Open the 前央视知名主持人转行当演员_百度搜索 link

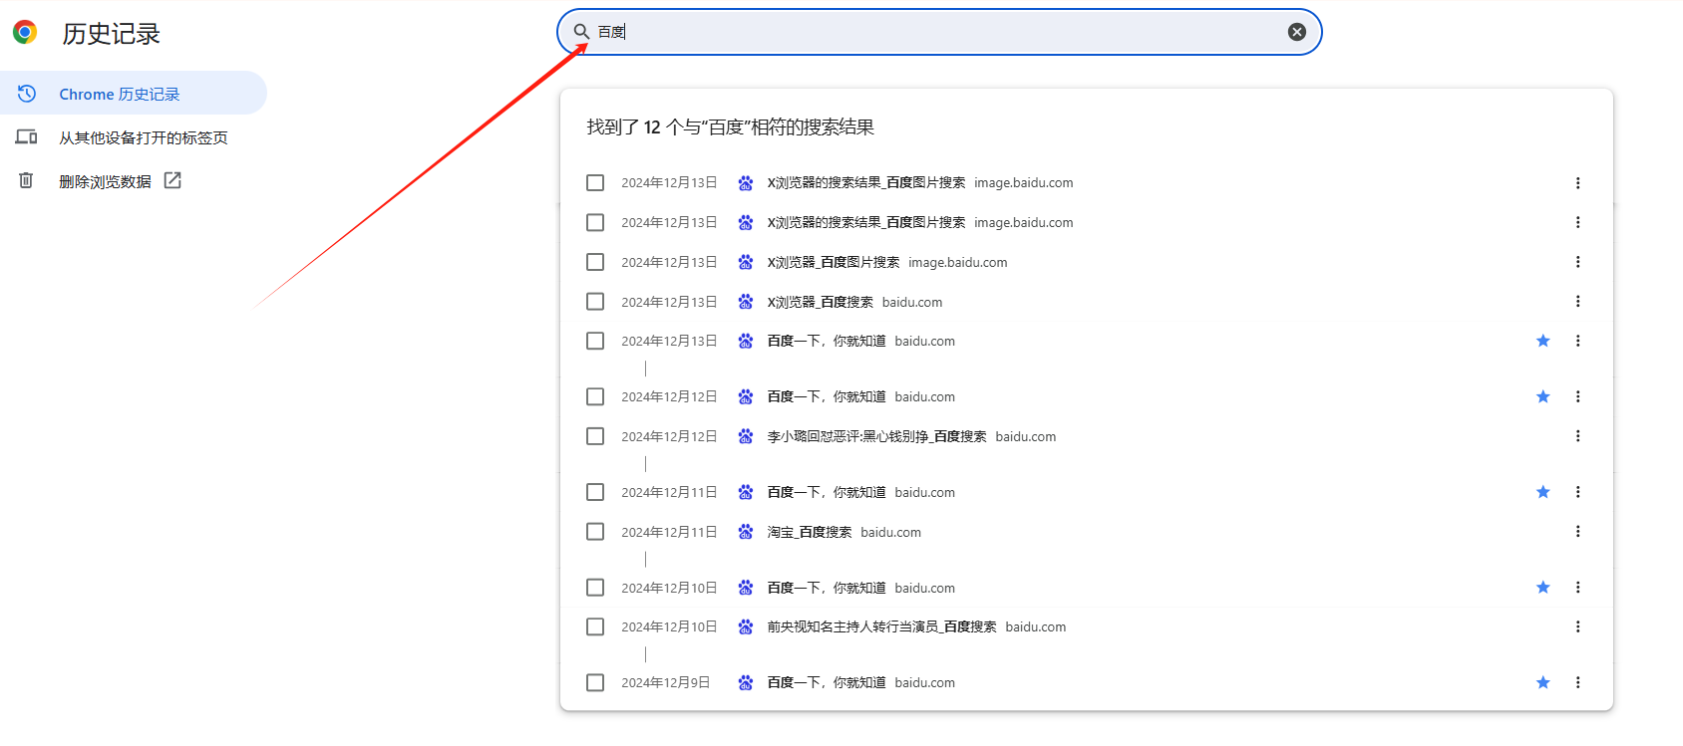881,626
